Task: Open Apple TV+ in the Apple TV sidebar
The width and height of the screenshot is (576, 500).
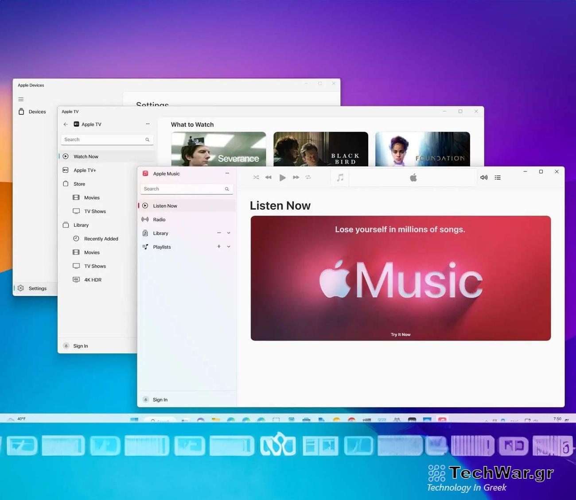Action: (x=85, y=170)
